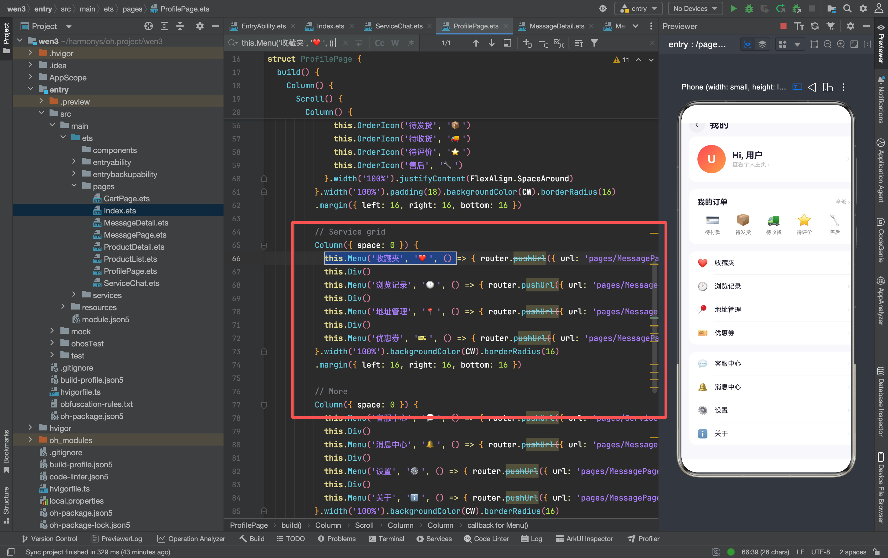Image resolution: width=888 pixels, height=558 pixels.
Task: Switch to the MessageDetail.ets tab
Action: (556, 26)
